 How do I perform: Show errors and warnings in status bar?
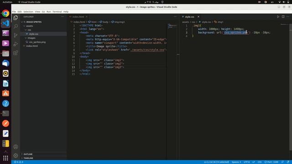pyautogui.click(x=19, y=162)
